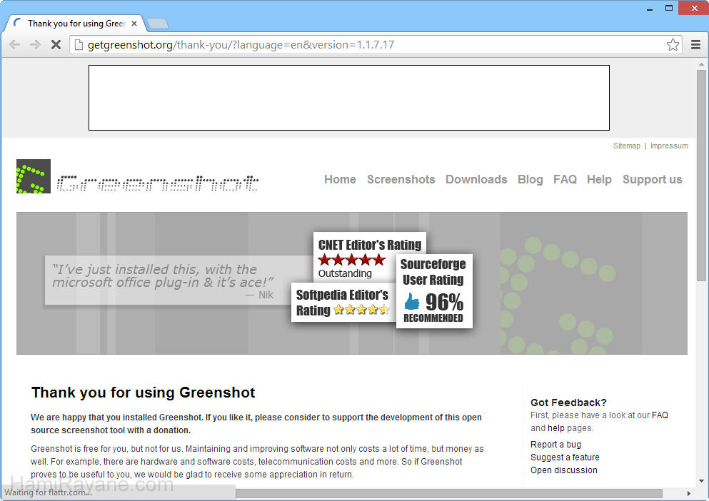Maximize the Chrome window

pyautogui.click(x=669, y=8)
